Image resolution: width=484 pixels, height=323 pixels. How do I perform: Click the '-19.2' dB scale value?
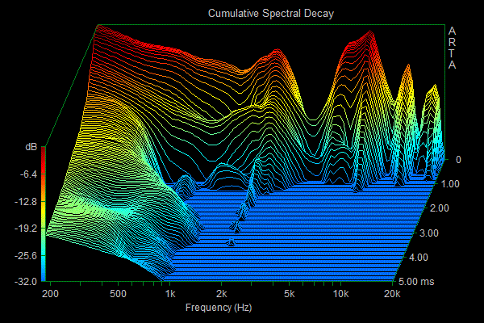pyautogui.click(x=26, y=229)
